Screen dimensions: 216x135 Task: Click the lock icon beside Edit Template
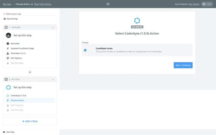[8, 105]
